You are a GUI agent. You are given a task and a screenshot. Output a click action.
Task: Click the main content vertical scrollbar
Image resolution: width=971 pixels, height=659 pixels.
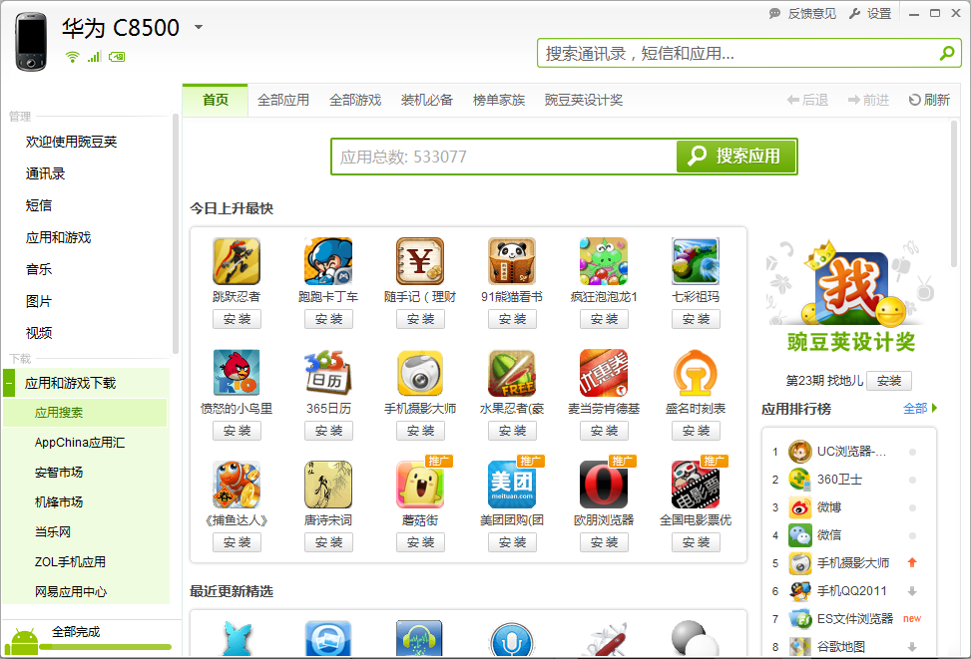tap(954, 193)
